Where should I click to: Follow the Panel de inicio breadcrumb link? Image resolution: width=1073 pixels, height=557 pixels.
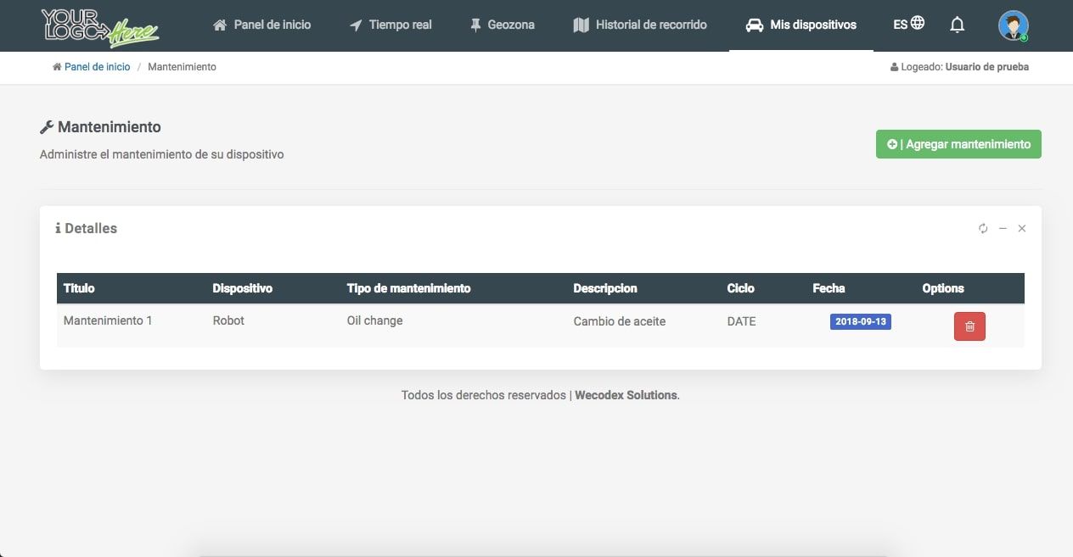point(97,67)
